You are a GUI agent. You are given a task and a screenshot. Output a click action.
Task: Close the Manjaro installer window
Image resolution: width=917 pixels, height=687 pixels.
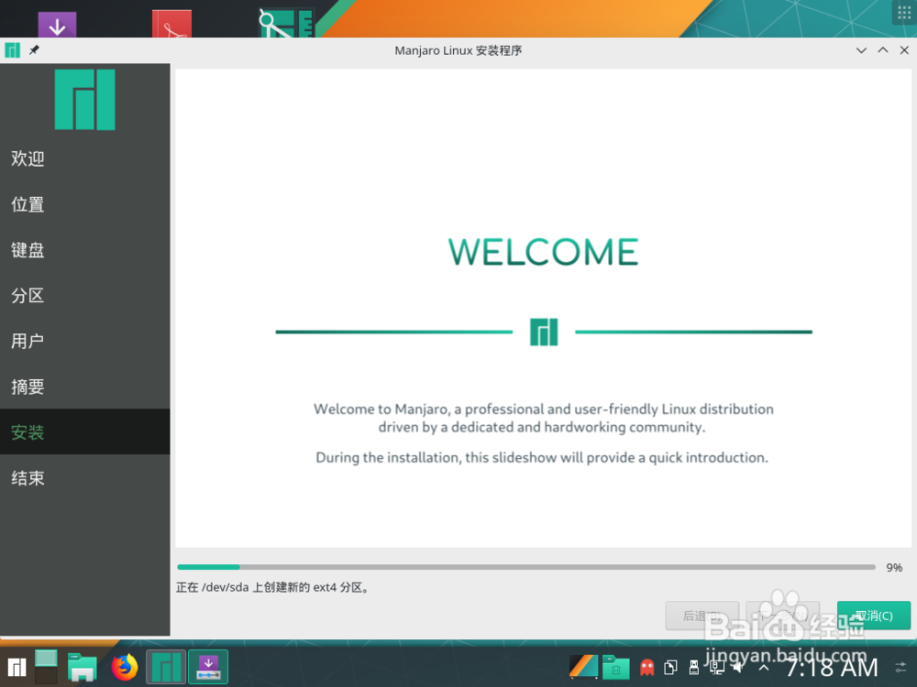click(x=904, y=50)
